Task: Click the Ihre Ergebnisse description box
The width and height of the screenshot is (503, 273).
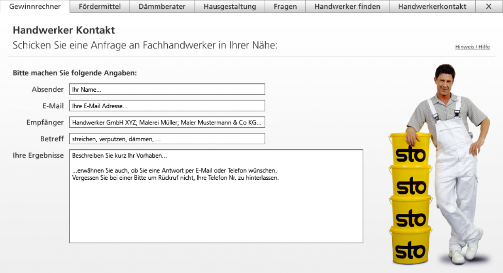Action: 216,196
